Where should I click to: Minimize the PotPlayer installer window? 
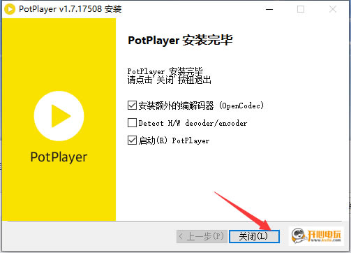tap(269, 9)
